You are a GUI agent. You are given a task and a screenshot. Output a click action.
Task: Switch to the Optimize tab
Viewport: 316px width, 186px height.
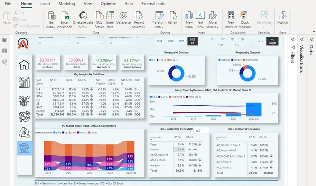108,4
